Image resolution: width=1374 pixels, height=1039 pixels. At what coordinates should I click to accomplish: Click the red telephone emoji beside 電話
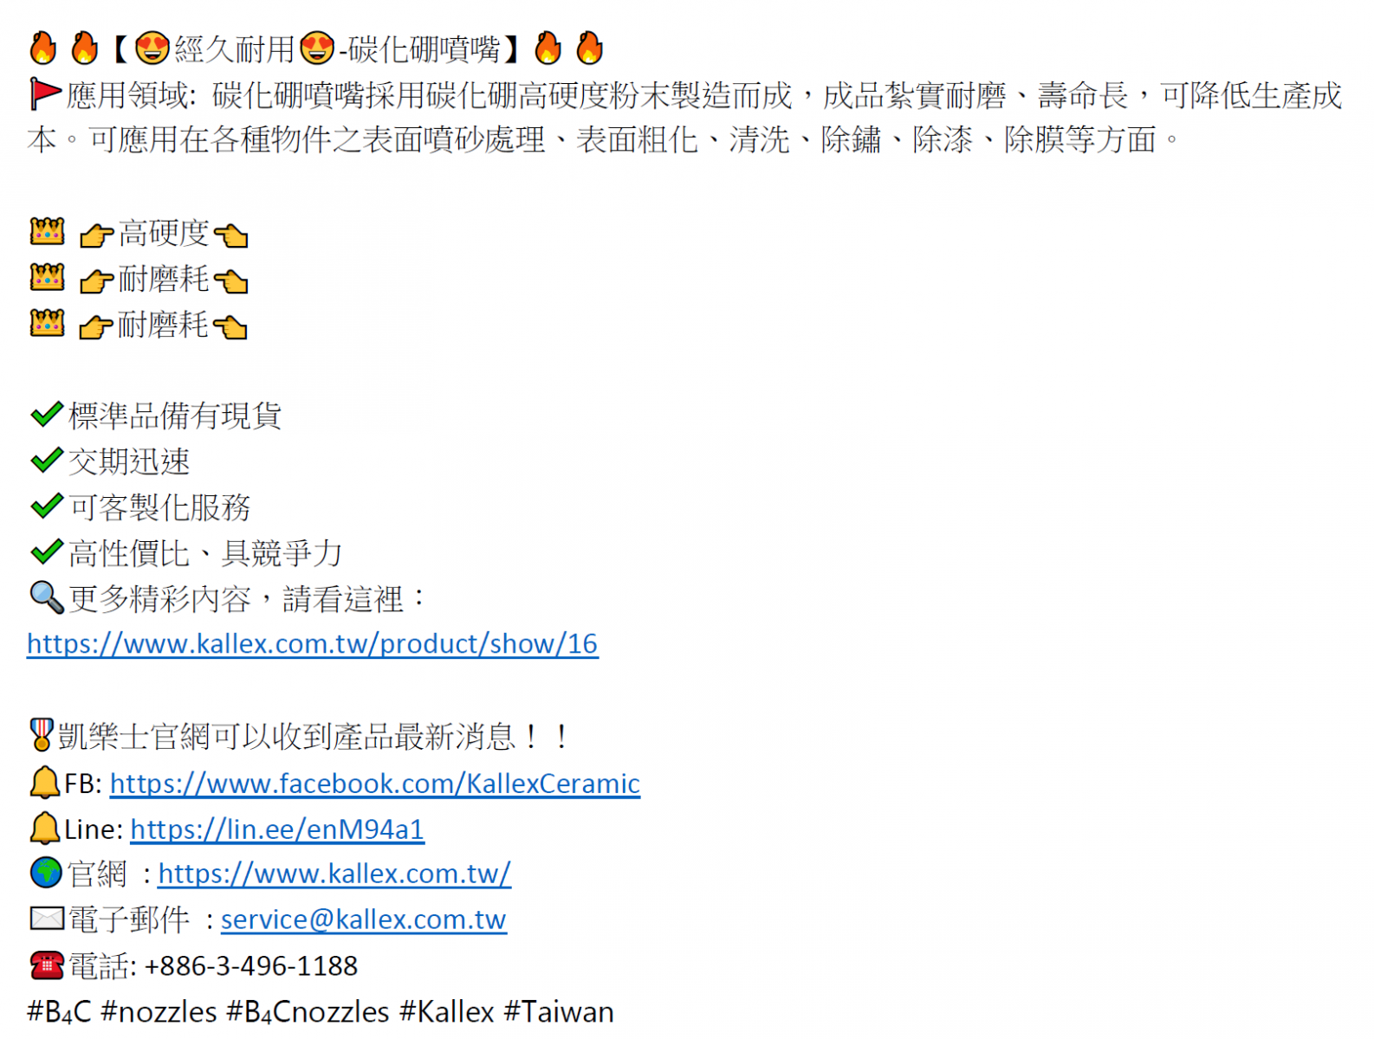(47, 965)
